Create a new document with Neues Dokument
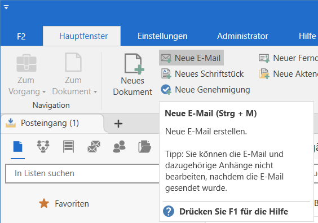The image size is (318, 223). pyautogui.click(x=132, y=75)
